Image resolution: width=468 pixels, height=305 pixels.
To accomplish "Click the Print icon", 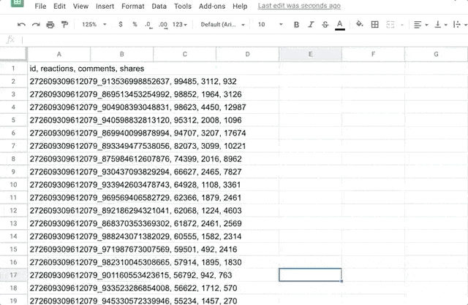I will (x=50, y=25).
